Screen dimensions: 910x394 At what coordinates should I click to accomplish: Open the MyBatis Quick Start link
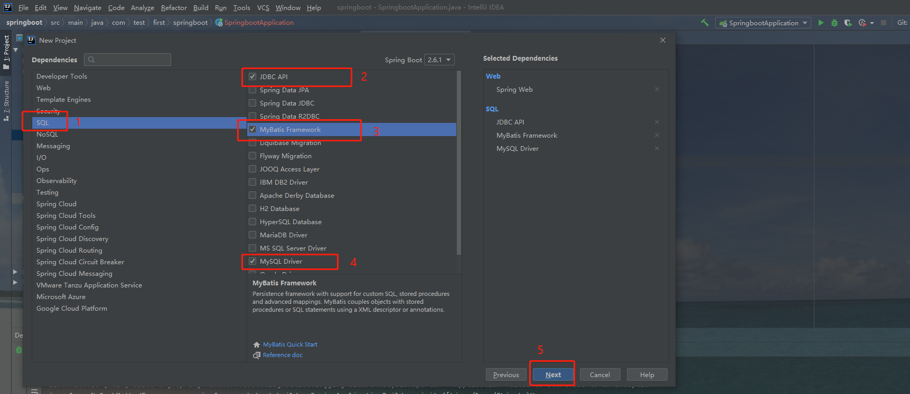coord(290,344)
